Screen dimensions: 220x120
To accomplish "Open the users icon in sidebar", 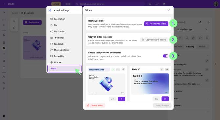I will click(4, 77).
